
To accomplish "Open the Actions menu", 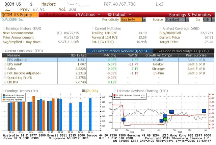I will tap(85, 15).
